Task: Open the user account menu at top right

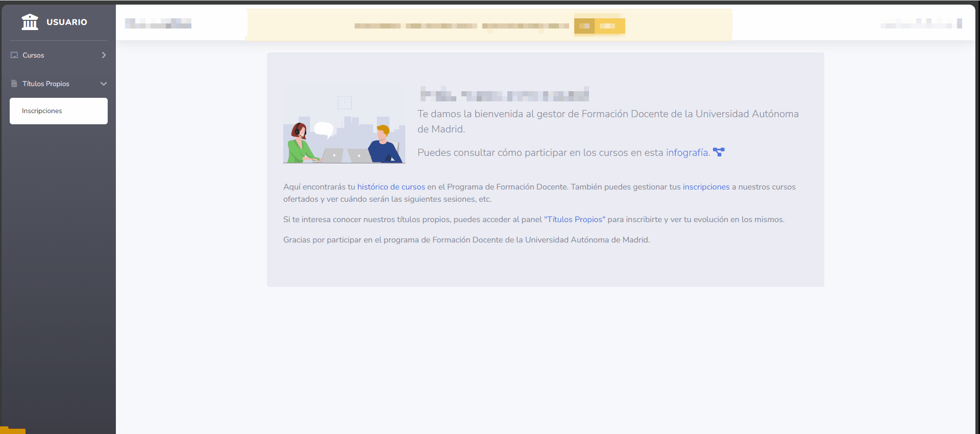Action: coord(920,23)
